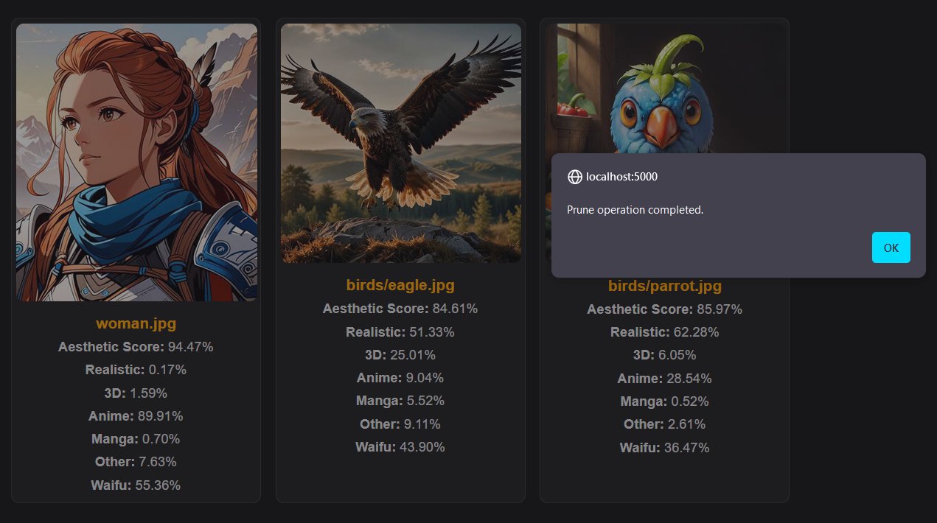Viewport: 937px width, 523px height.
Task: Click eagle 3D score 25.01%
Action: (400, 355)
